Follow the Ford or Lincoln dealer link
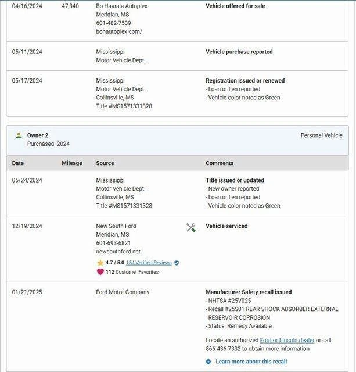 pyautogui.click(x=287, y=340)
